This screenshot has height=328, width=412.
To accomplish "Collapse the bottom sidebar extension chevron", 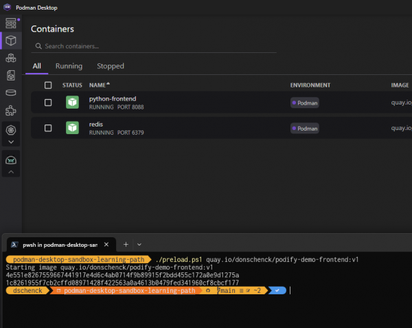I will click(10, 172).
